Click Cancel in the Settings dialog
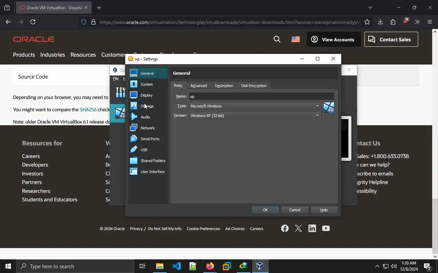The image size is (438, 273). 295,210
